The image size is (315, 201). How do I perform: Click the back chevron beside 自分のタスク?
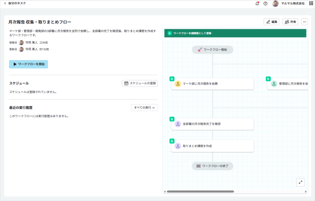click(5, 3)
